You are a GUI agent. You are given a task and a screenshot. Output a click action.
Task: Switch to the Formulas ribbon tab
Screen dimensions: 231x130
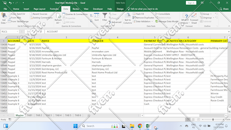(x=54, y=9)
